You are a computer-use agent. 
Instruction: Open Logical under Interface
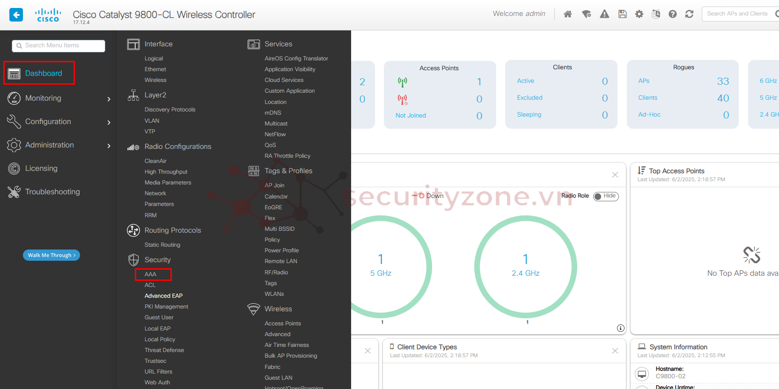pyautogui.click(x=154, y=59)
